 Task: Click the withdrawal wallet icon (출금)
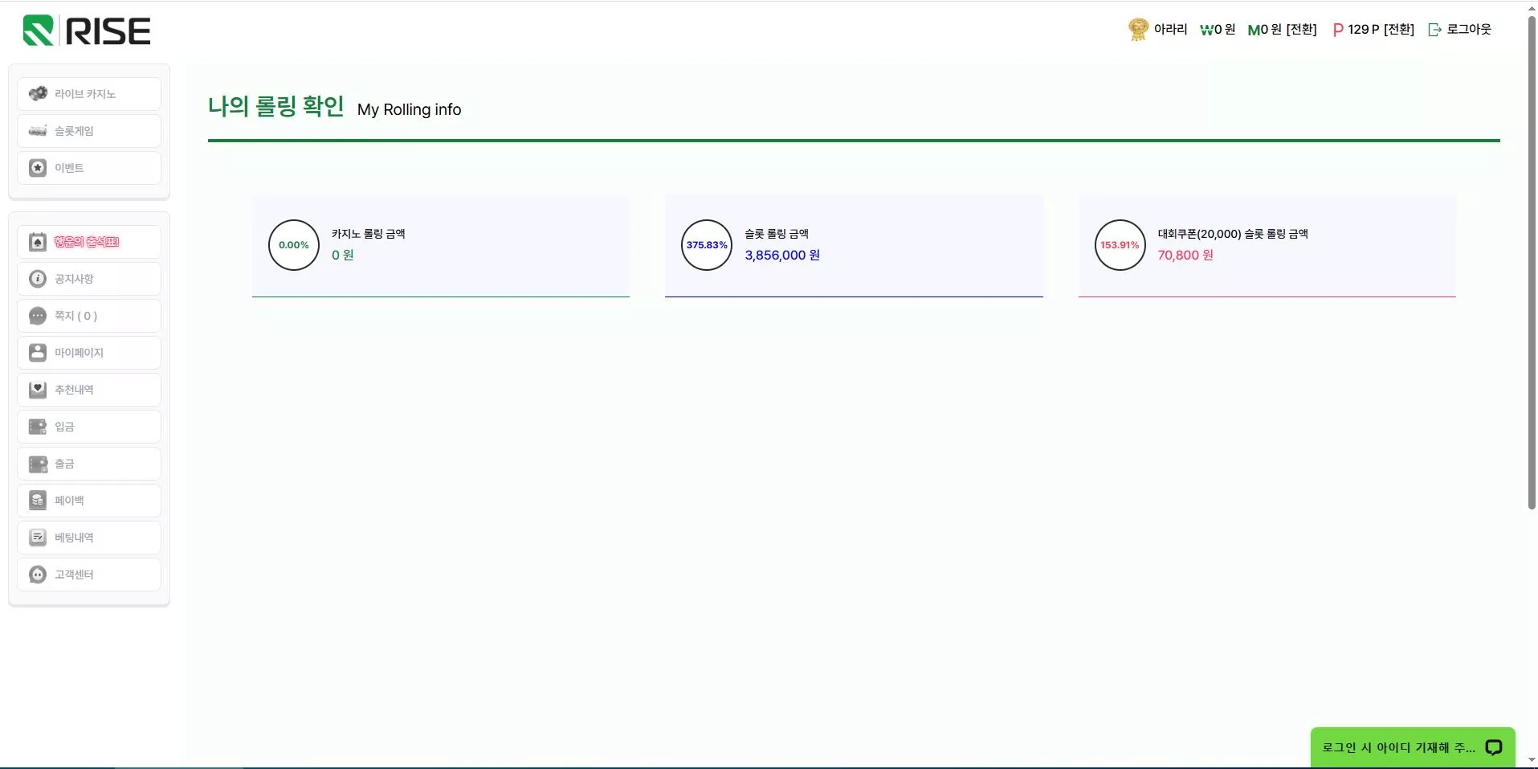pyautogui.click(x=38, y=464)
